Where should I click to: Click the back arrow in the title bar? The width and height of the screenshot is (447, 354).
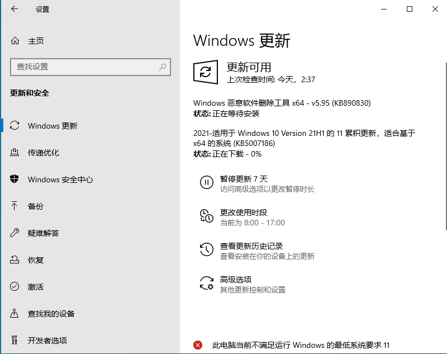pyautogui.click(x=13, y=9)
